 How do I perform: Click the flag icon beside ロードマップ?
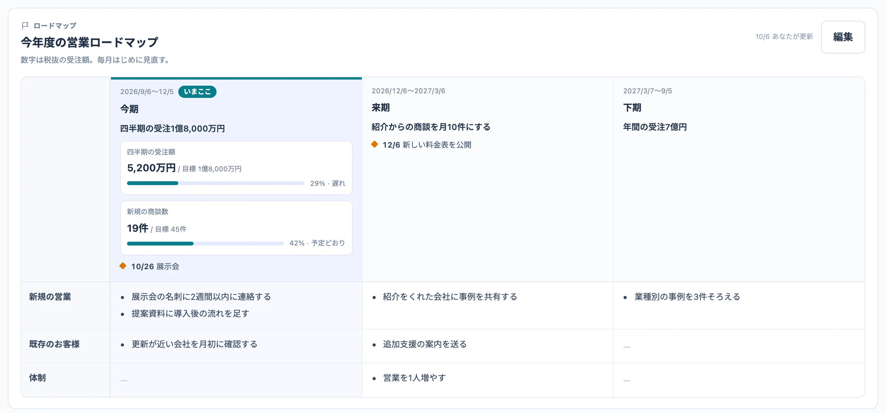(x=25, y=26)
